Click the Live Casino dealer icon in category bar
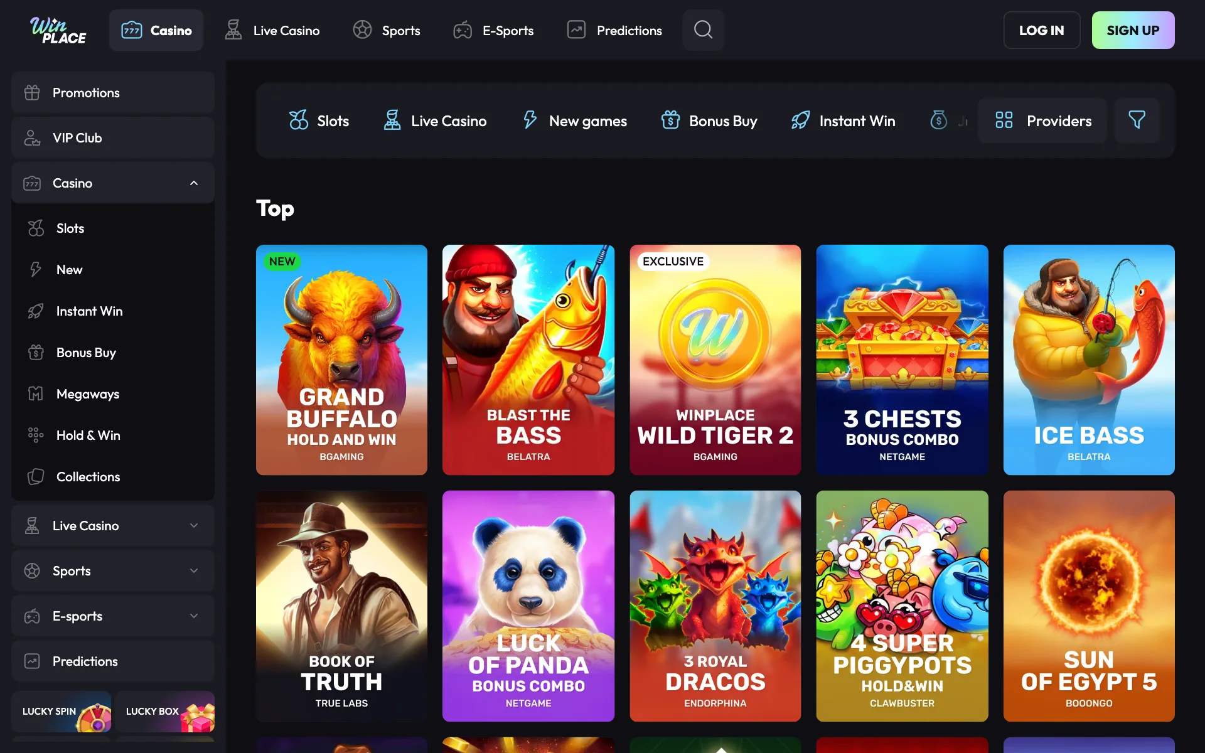The width and height of the screenshot is (1205, 753). pos(392,120)
